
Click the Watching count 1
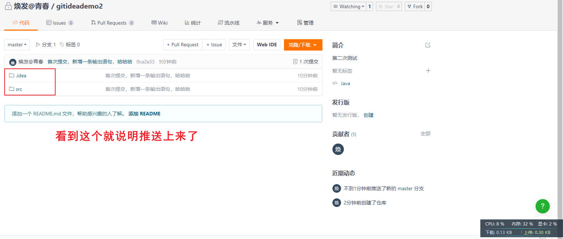tap(370, 6)
